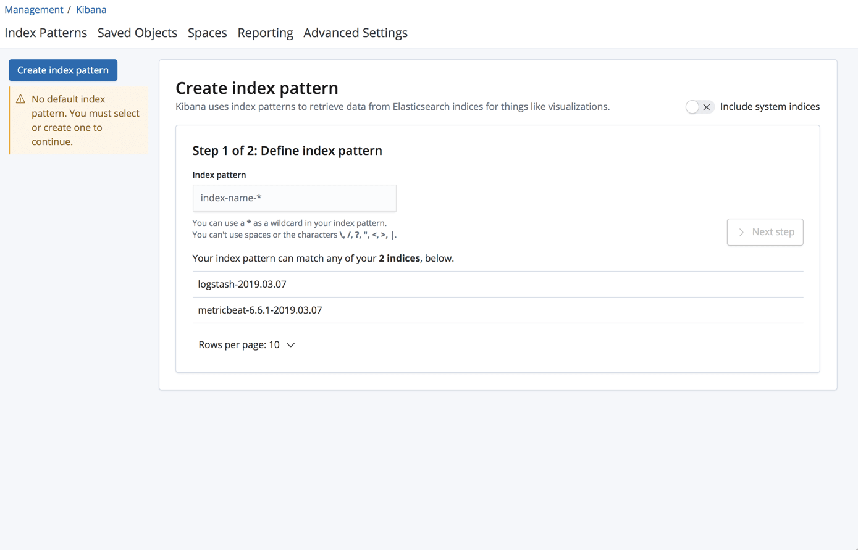Screen dimensions: 858x550
Task: Click the Step 1 of 2 heading
Action: [287, 151]
